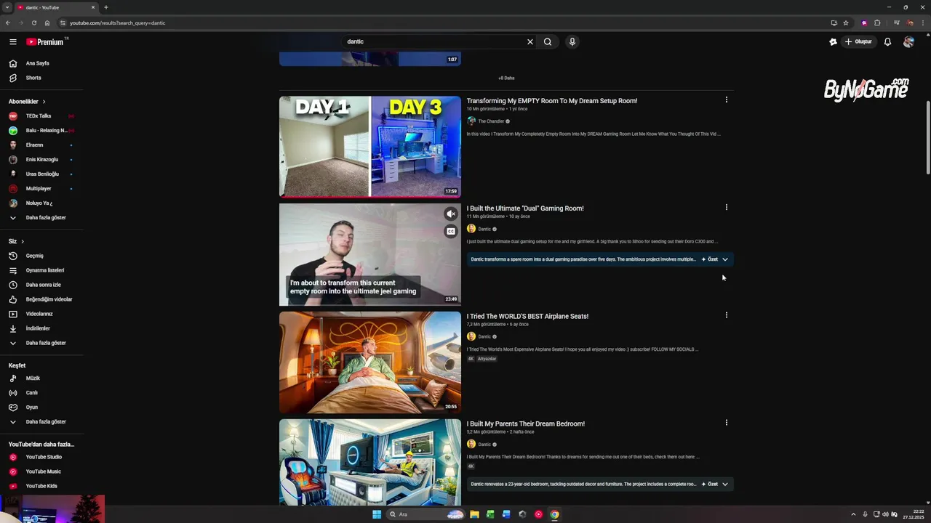Open Enis Kirazoglu subscription channel
931x523 pixels.
coord(41,160)
